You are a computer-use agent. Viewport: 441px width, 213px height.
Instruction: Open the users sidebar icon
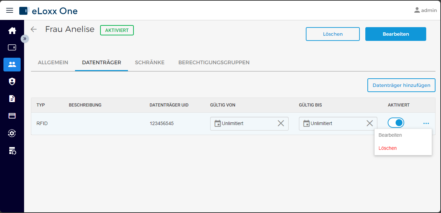(12, 65)
